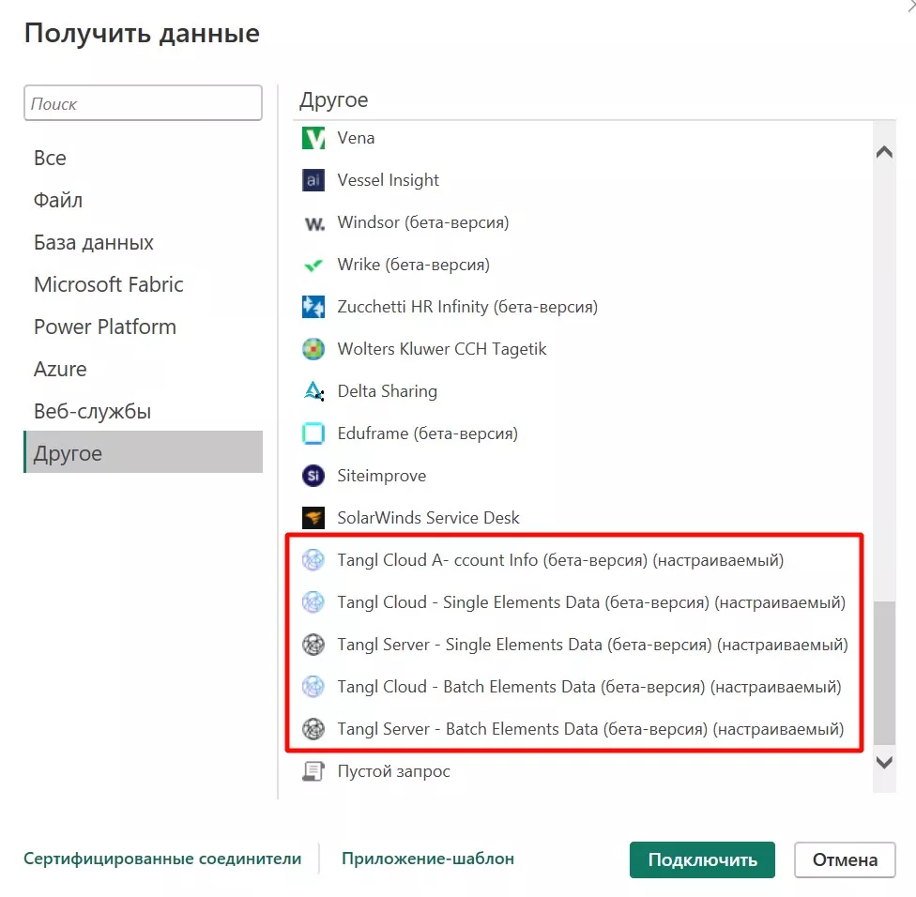
Task: Open the Сертифицированные соединители link
Action: (162, 859)
